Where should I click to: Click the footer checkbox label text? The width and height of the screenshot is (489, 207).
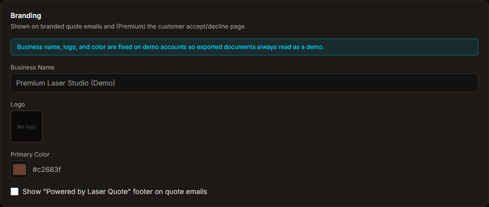click(115, 191)
